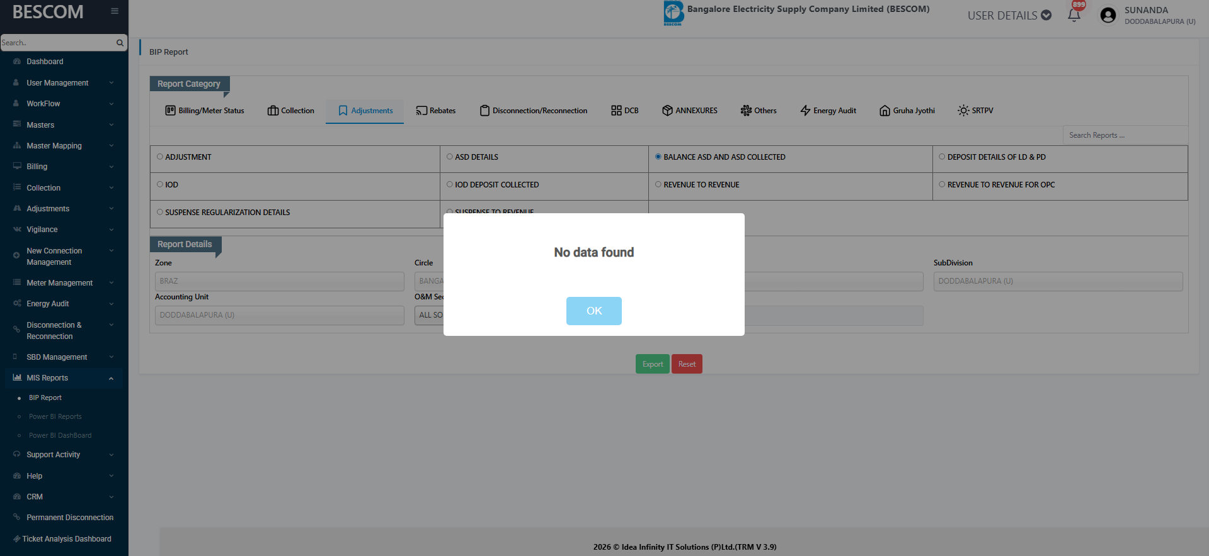Open the Power BI DashBoard submenu item
This screenshot has height=556, width=1209.
[60, 435]
